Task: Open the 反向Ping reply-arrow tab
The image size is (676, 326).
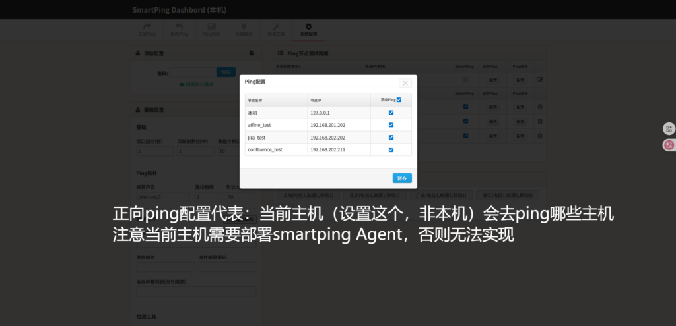Action: tap(179, 29)
